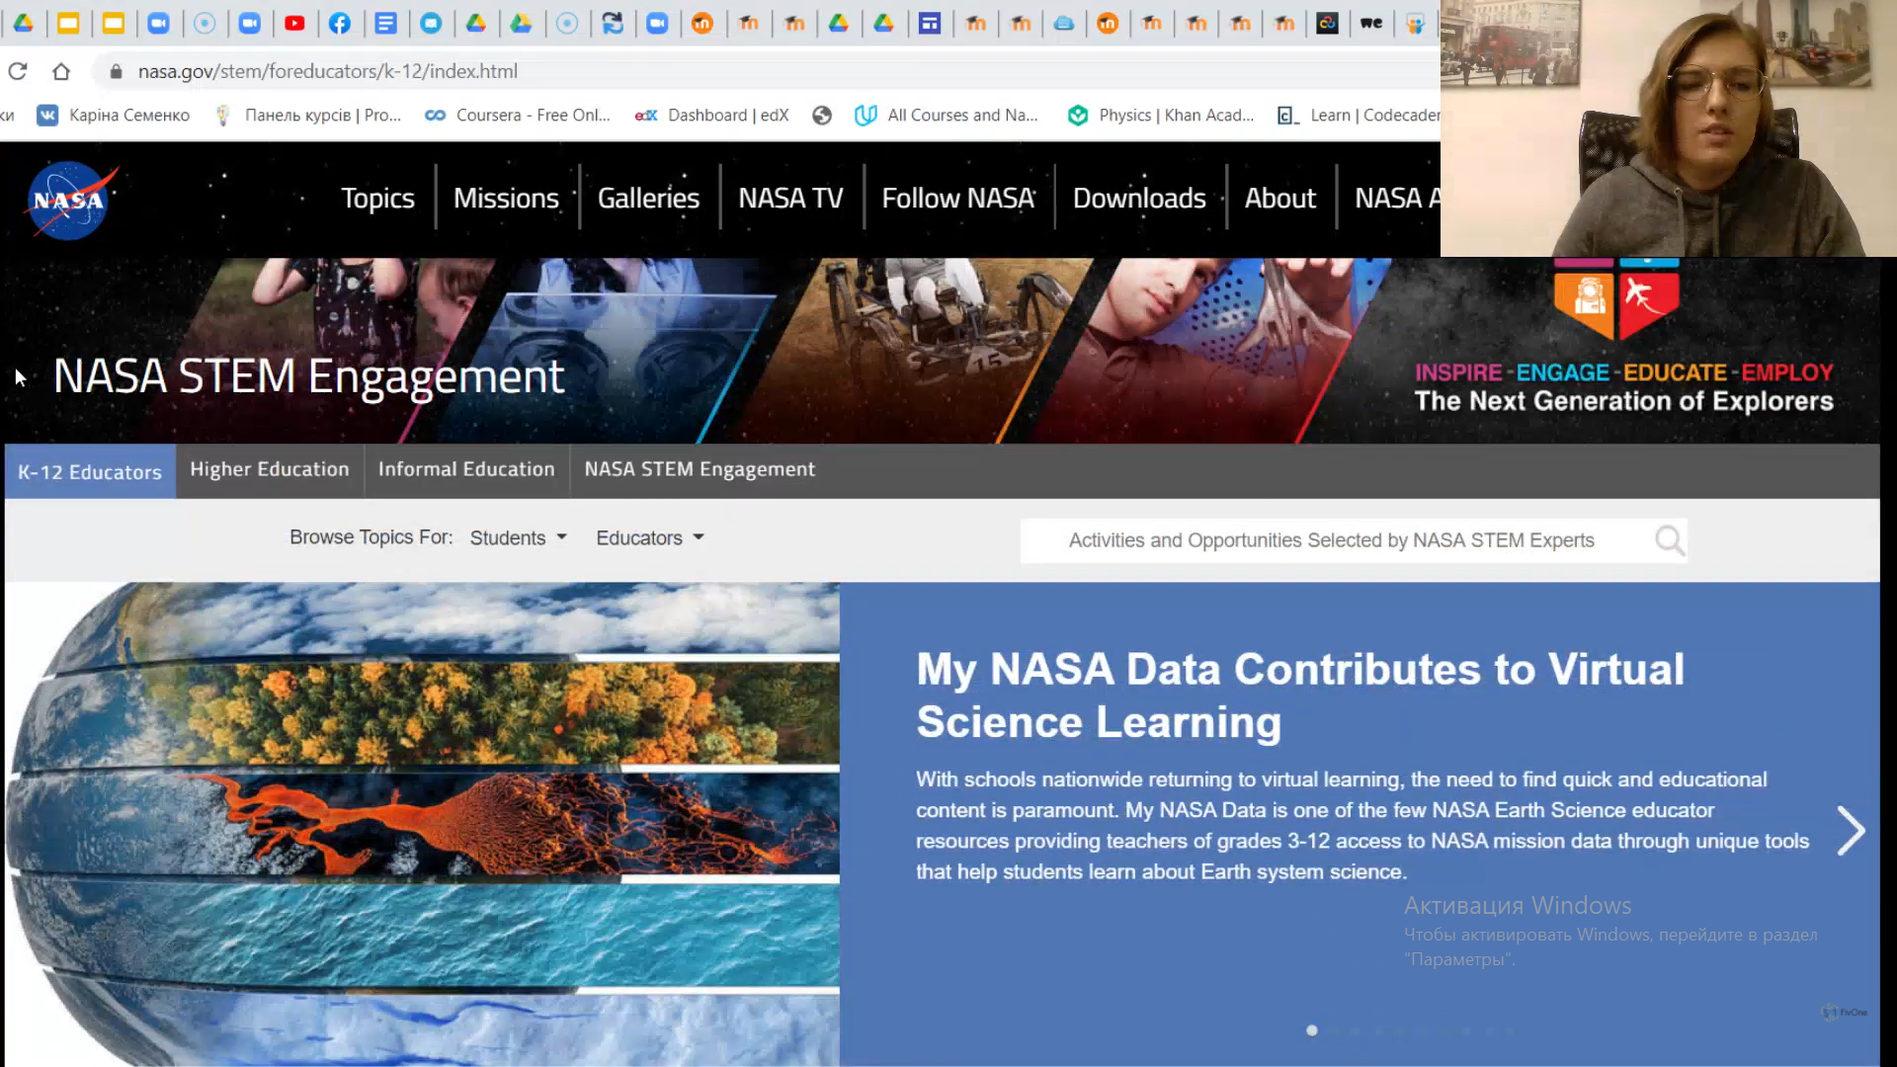Open the All Courses and Na... bookmark
Viewport: 1897px width, 1067px height.
[x=947, y=115]
